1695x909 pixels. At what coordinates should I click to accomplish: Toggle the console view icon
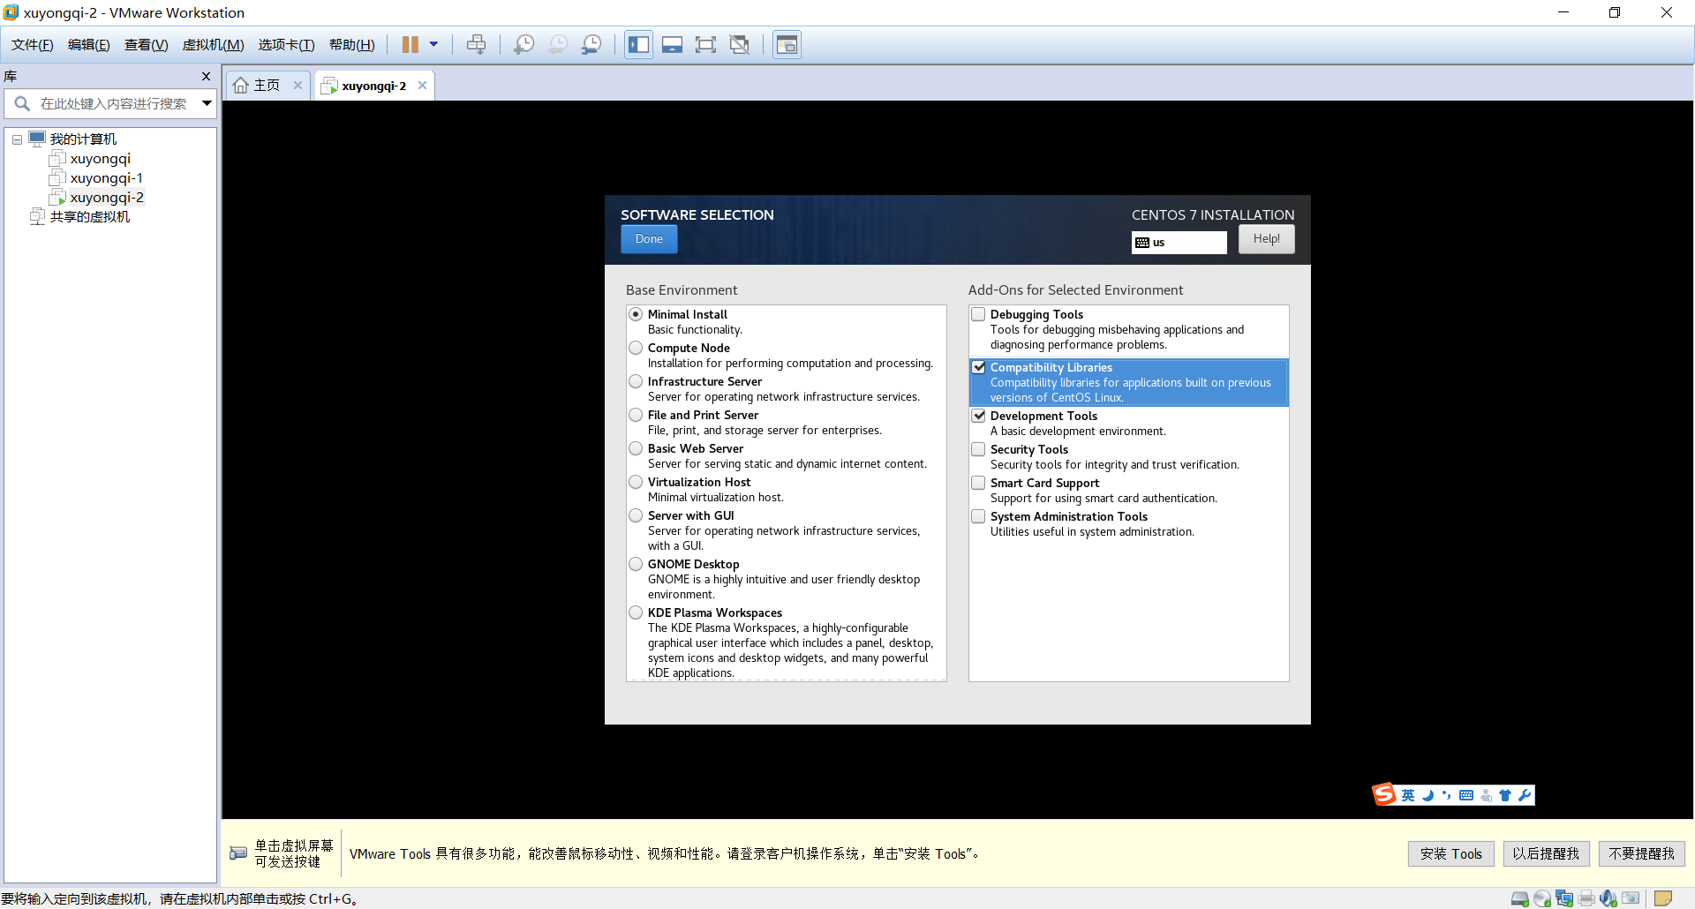787,44
